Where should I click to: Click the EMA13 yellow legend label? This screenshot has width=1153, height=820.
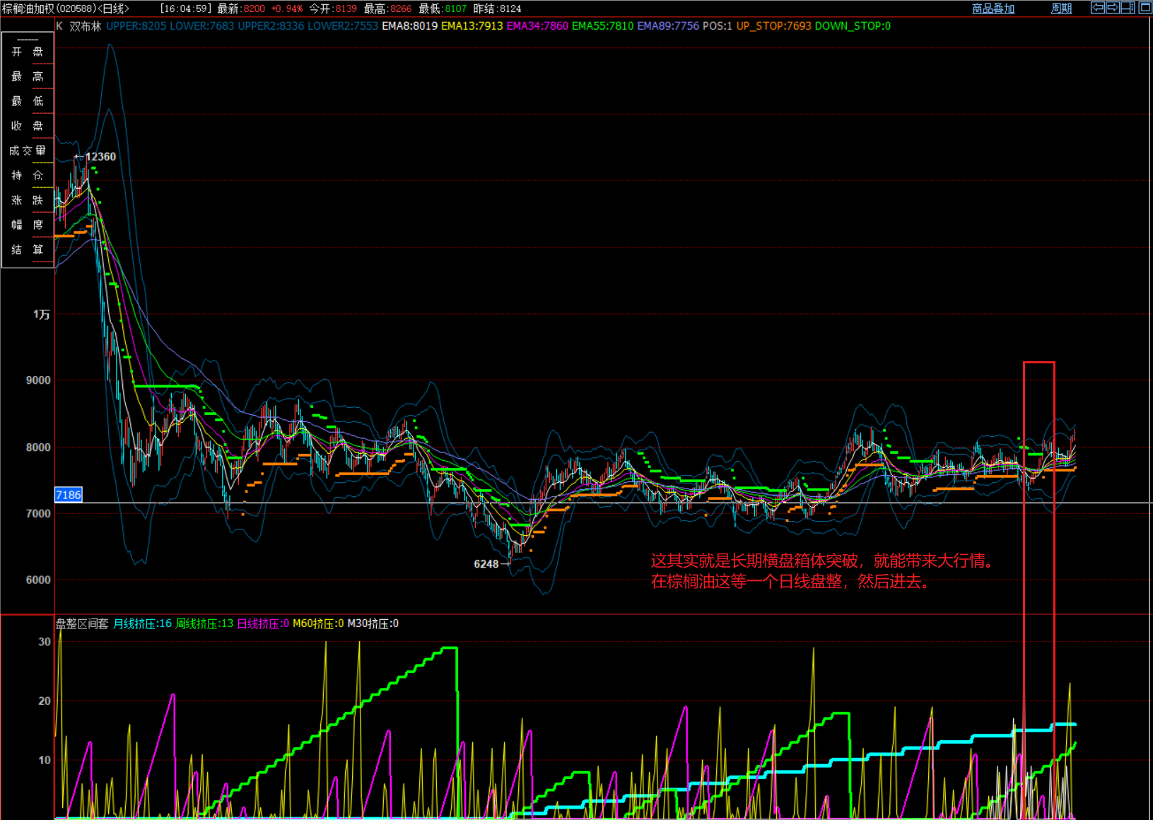tap(472, 26)
